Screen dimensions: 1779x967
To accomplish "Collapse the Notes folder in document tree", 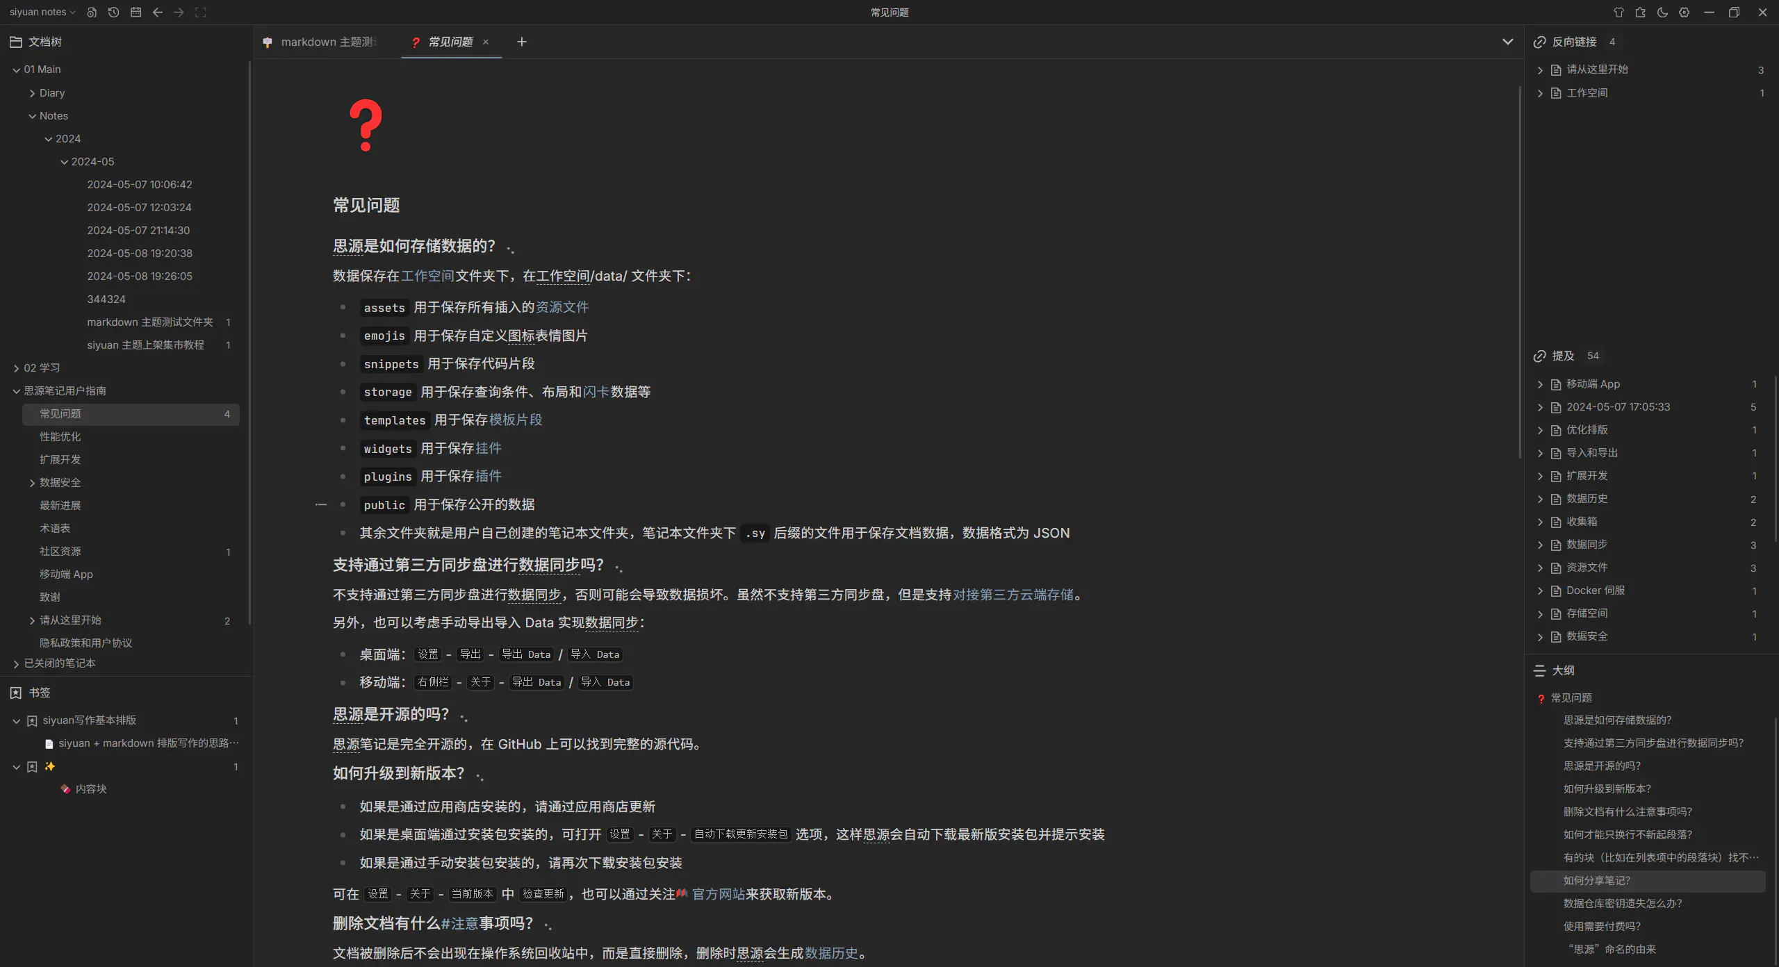I will tap(32, 116).
